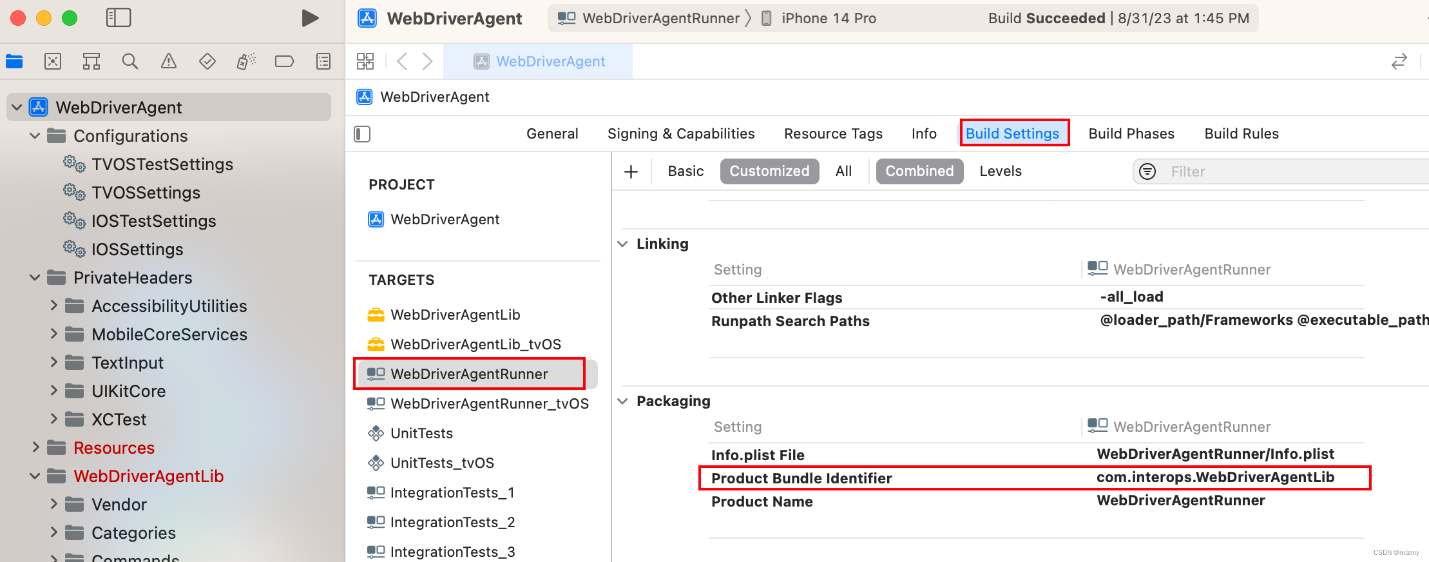Expand the AccessibilityUtilities folder
This screenshot has height=562, width=1429.
pos(54,305)
